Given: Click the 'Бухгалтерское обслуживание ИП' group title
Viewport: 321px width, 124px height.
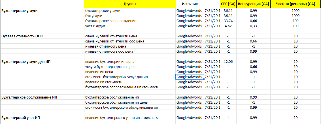Looking at the screenshot, I should 29,97.
